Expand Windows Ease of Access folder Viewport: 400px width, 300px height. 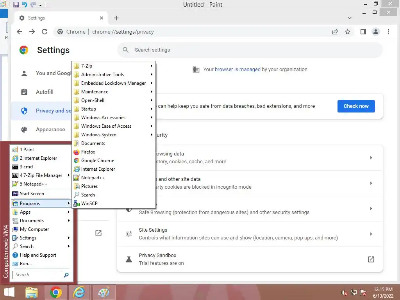click(114, 126)
